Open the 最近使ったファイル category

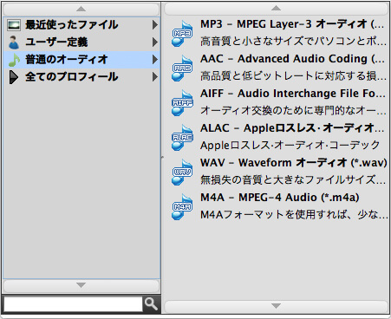(x=81, y=25)
